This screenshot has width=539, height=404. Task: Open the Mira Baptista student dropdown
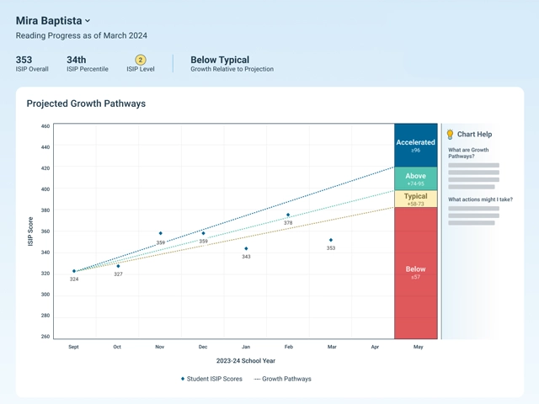[53, 20]
